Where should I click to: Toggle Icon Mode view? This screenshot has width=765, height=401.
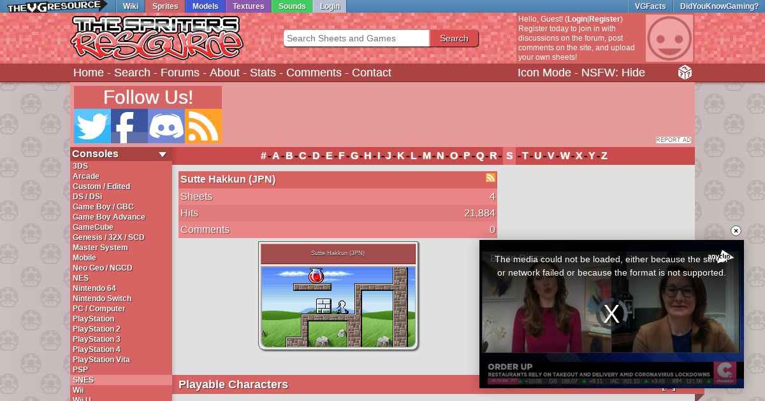(x=544, y=73)
